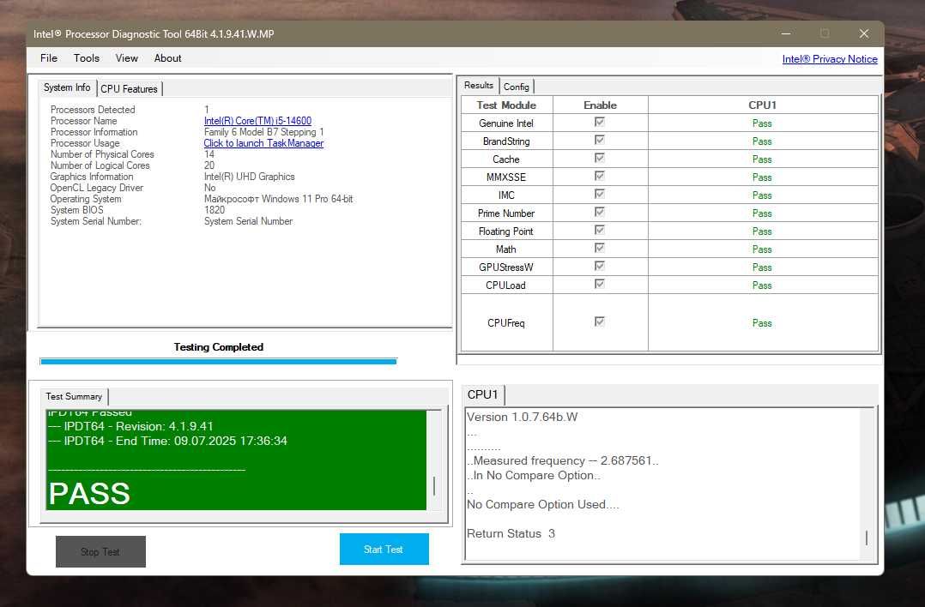Open the Intel Privacy Notice link

(830, 59)
